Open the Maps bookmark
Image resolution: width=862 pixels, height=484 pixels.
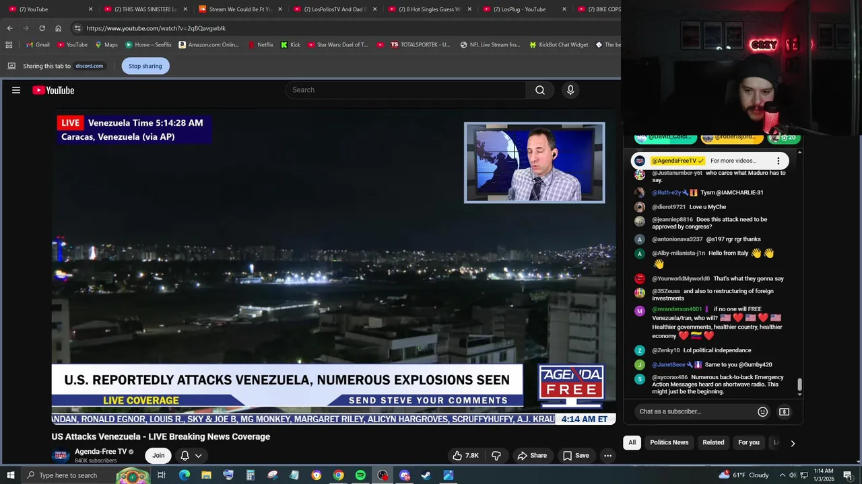click(106, 44)
